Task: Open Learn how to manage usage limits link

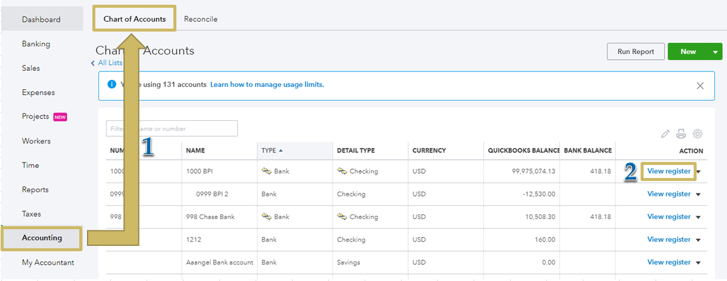Action: point(267,85)
